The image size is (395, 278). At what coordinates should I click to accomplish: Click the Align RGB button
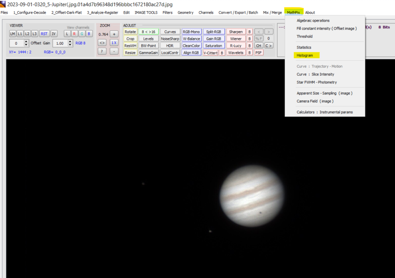pyautogui.click(x=191, y=53)
